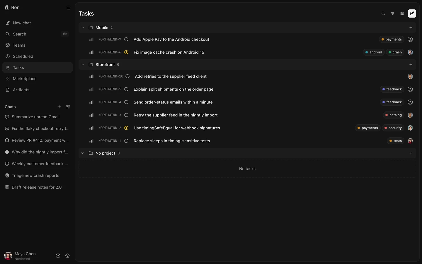Open the search icon in Tasks header
Image resolution: width=422 pixels, height=264 pixels.
coord(383,13)
